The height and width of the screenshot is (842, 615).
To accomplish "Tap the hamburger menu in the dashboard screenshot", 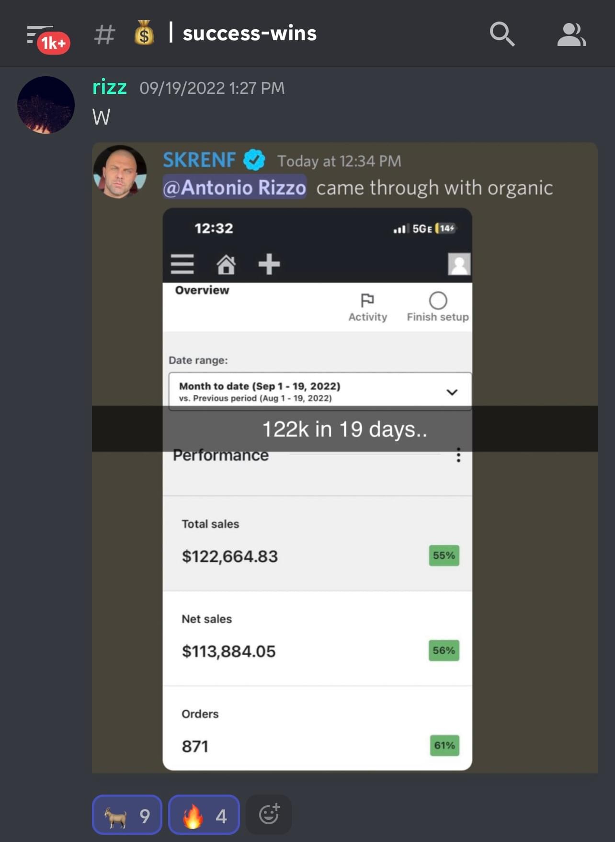I will tap(182, 264).
